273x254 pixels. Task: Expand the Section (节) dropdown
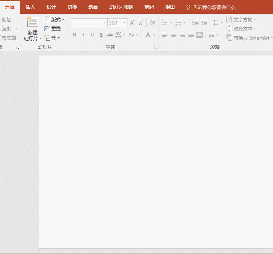pos(52,38)
